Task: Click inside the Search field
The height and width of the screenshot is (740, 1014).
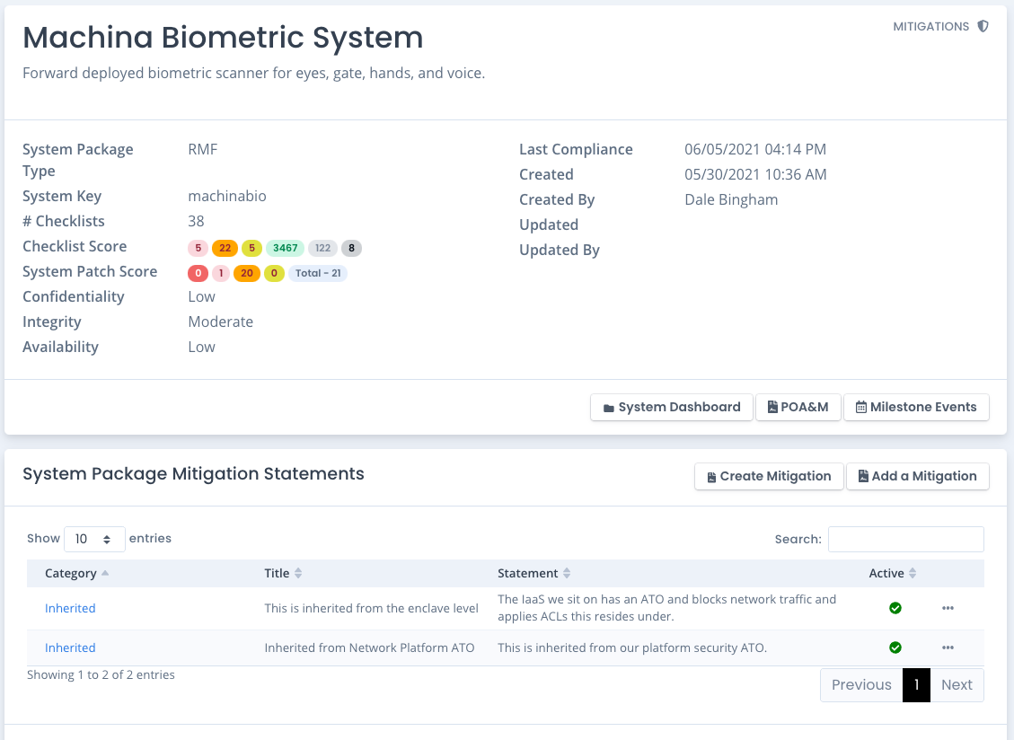Action: coord(905,539)
